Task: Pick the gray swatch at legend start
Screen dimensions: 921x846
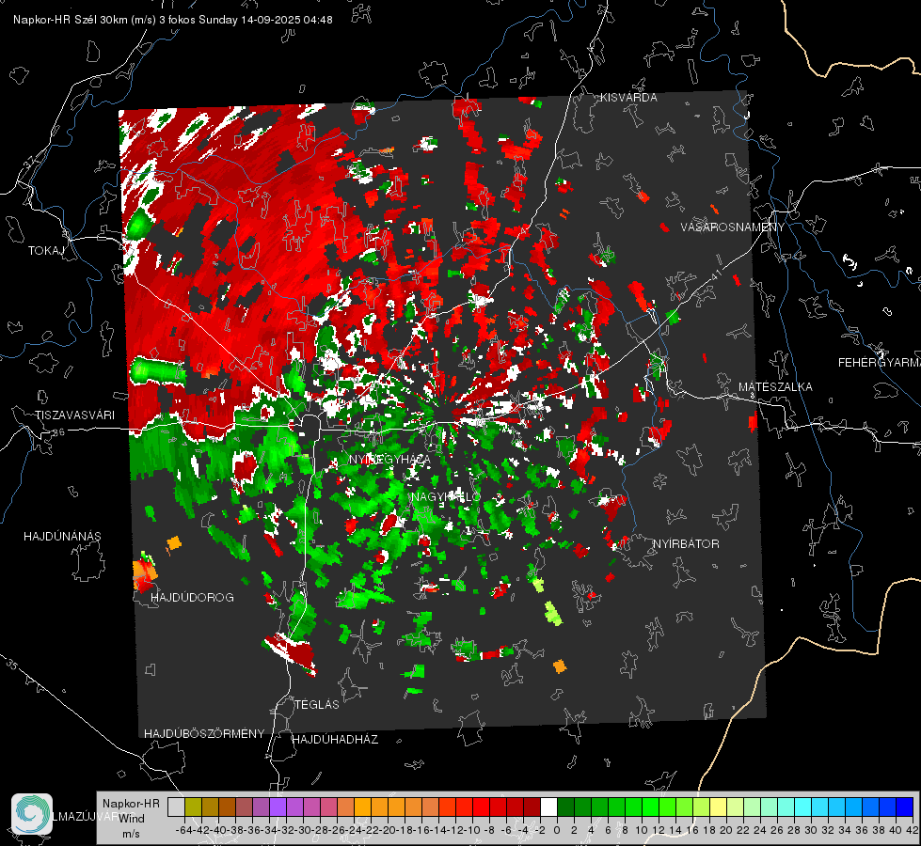Action: (x=176, y=807)
